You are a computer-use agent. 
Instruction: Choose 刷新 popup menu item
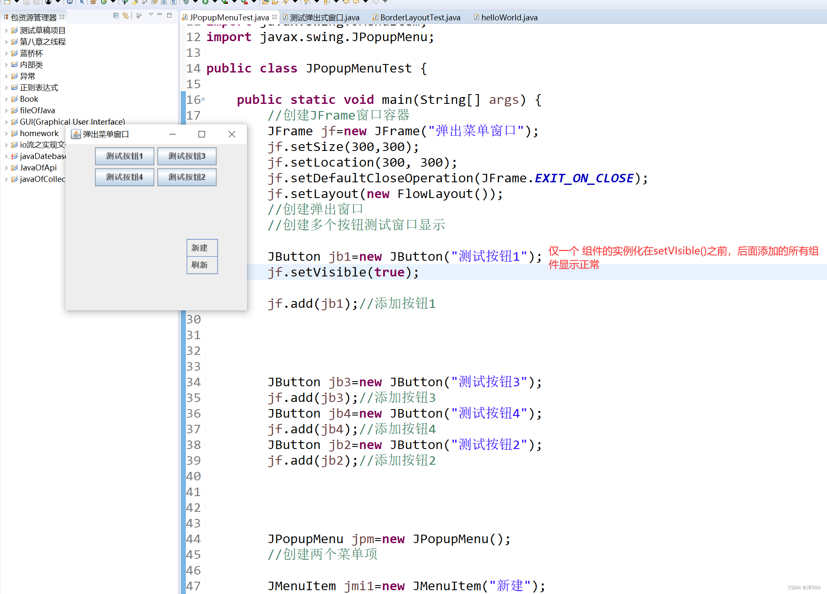coord(202,265)
